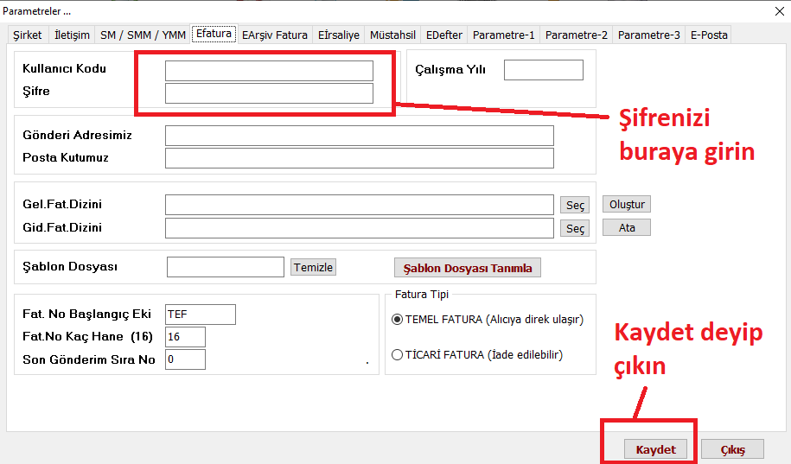
Task: Open the EIrsaliye tab
Action: coord(338,35)
